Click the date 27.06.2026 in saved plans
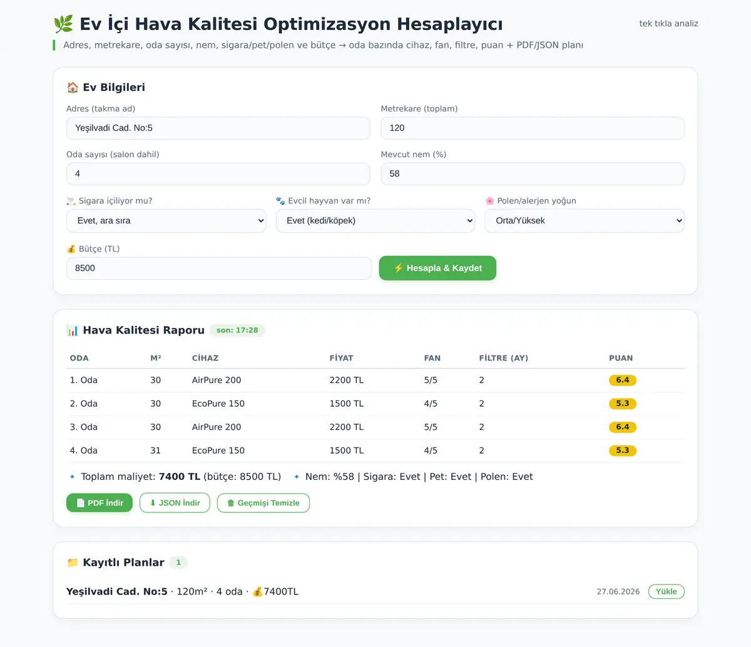Image resolution: width=751 pixels, height=647 pixels. pyautogui.click(x=618, y=592)
